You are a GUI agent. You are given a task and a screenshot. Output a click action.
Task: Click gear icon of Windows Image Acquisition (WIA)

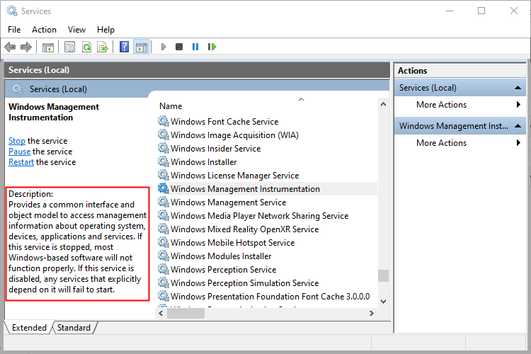pos(164,135)
